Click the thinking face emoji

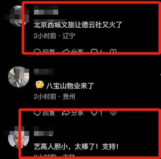[40, 85]
